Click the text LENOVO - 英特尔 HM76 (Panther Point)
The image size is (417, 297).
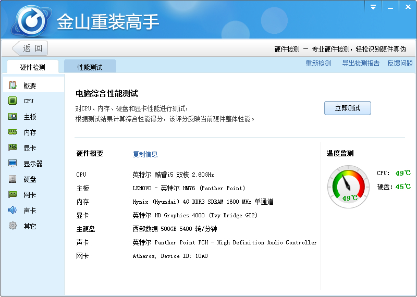[189, 188]
